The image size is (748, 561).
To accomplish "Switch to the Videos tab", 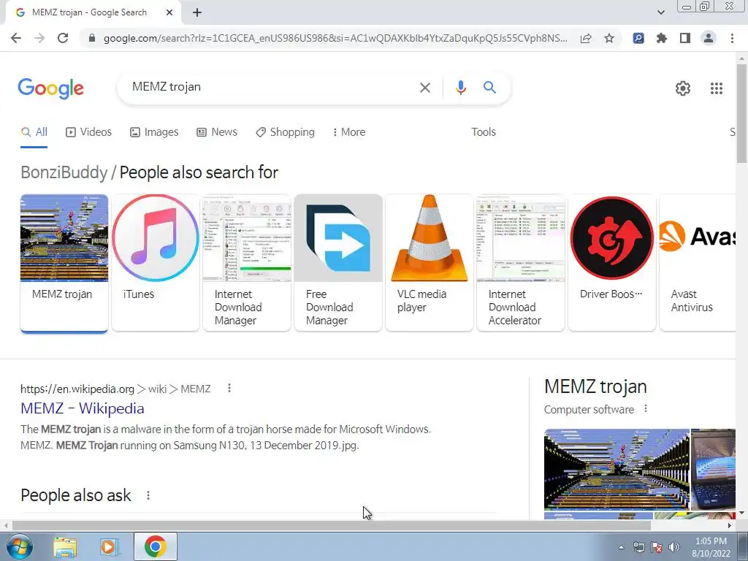I will pos(88,132).
